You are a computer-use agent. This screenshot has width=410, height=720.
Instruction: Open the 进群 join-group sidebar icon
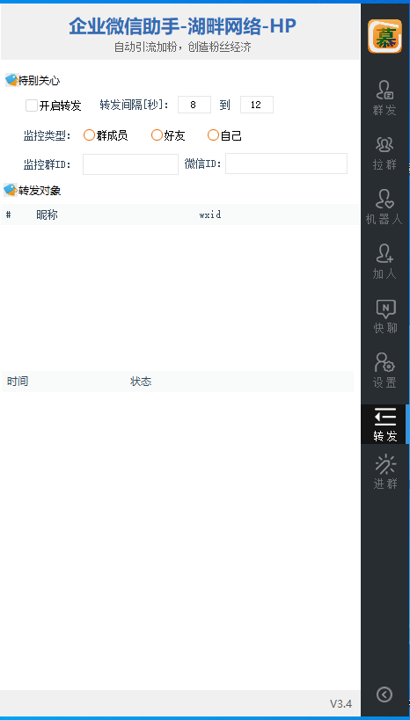[x=384, y=471]
